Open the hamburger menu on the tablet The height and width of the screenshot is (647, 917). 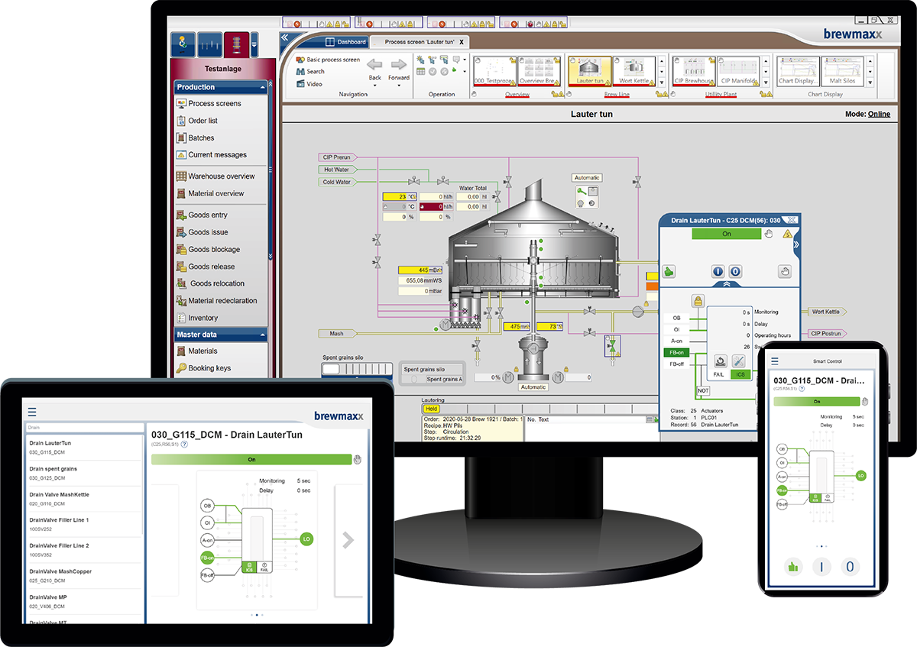[32, 412]
